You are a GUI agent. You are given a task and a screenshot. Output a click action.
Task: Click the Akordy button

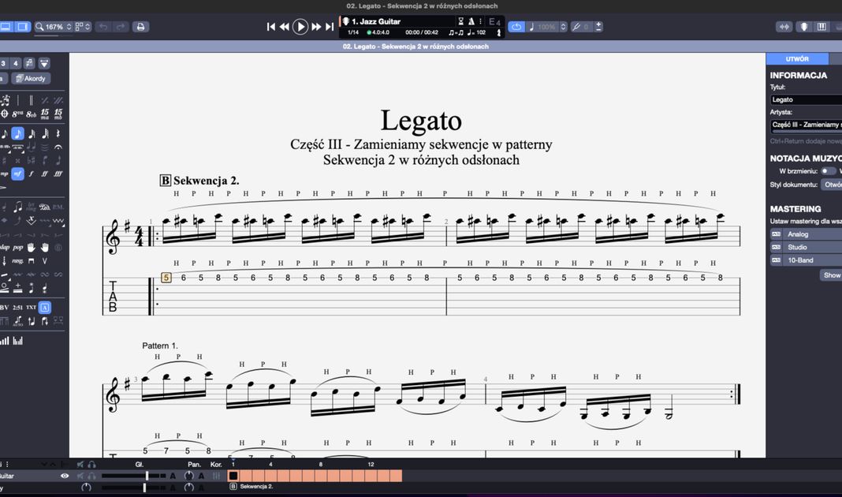pyautogui.click(x=31, y=79)
